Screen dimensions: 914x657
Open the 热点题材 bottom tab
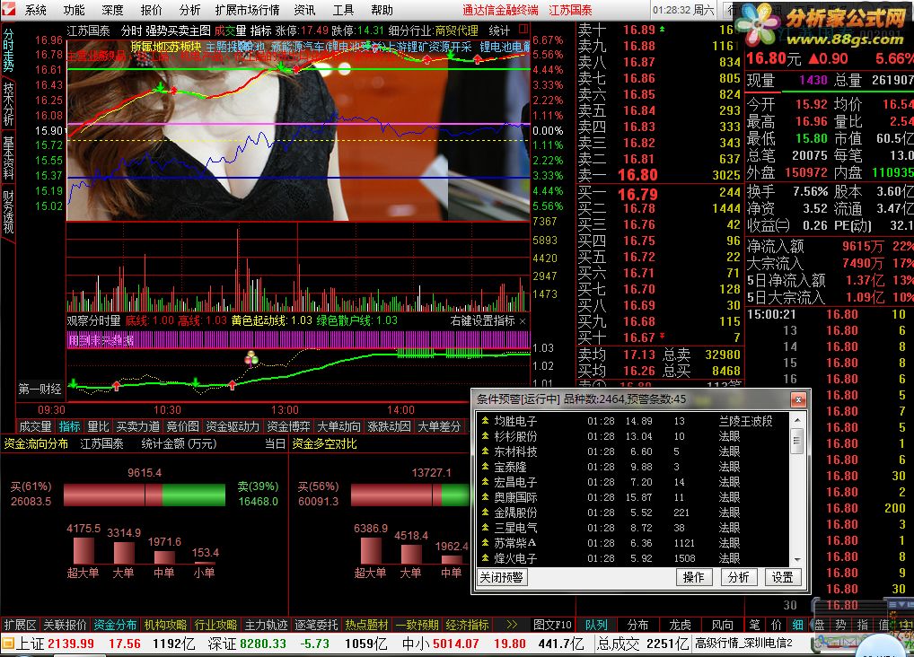366,625
